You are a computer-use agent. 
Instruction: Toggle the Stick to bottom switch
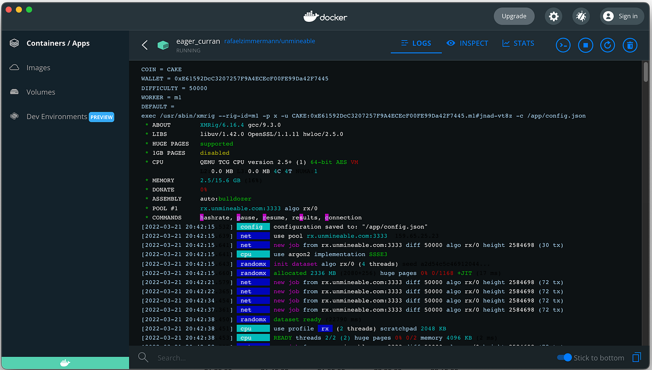[564, 357]
